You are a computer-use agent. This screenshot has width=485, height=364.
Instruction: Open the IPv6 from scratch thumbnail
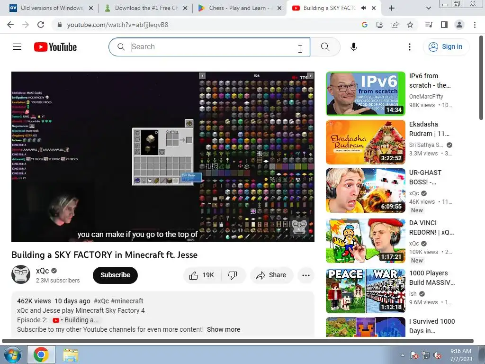click(365, 93)
